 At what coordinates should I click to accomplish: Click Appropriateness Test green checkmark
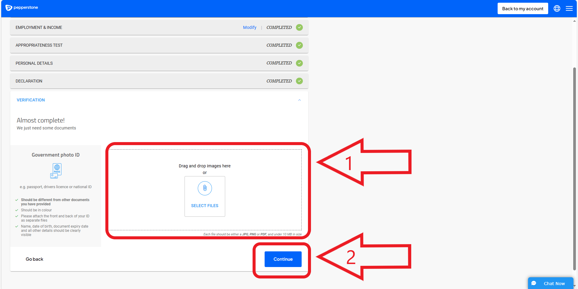click(x=299, y=45)
